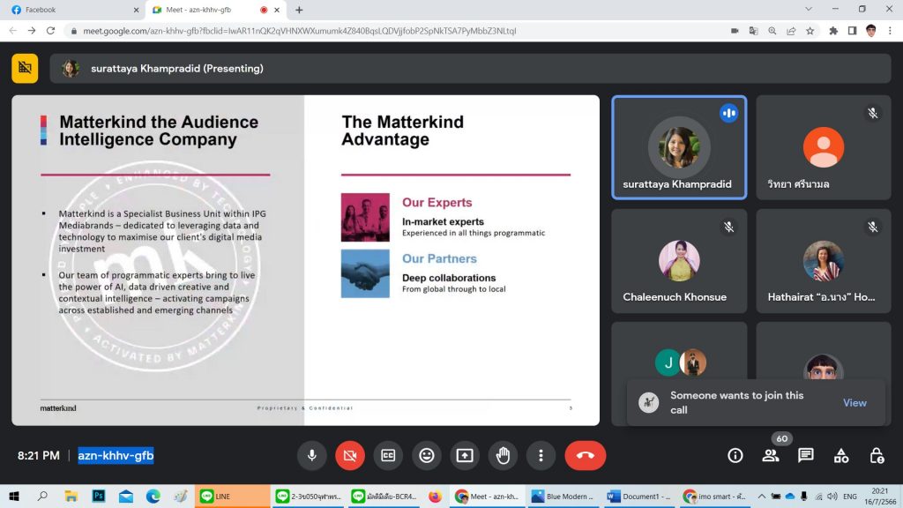Expand the Chrome tab search chevron
Image resolution: width=903 pixels, height=508 pixels.
pyautogui.click(x=810, y=9)
